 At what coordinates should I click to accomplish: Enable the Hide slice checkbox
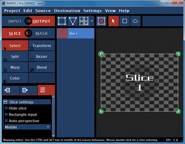[x=6, y=108]
